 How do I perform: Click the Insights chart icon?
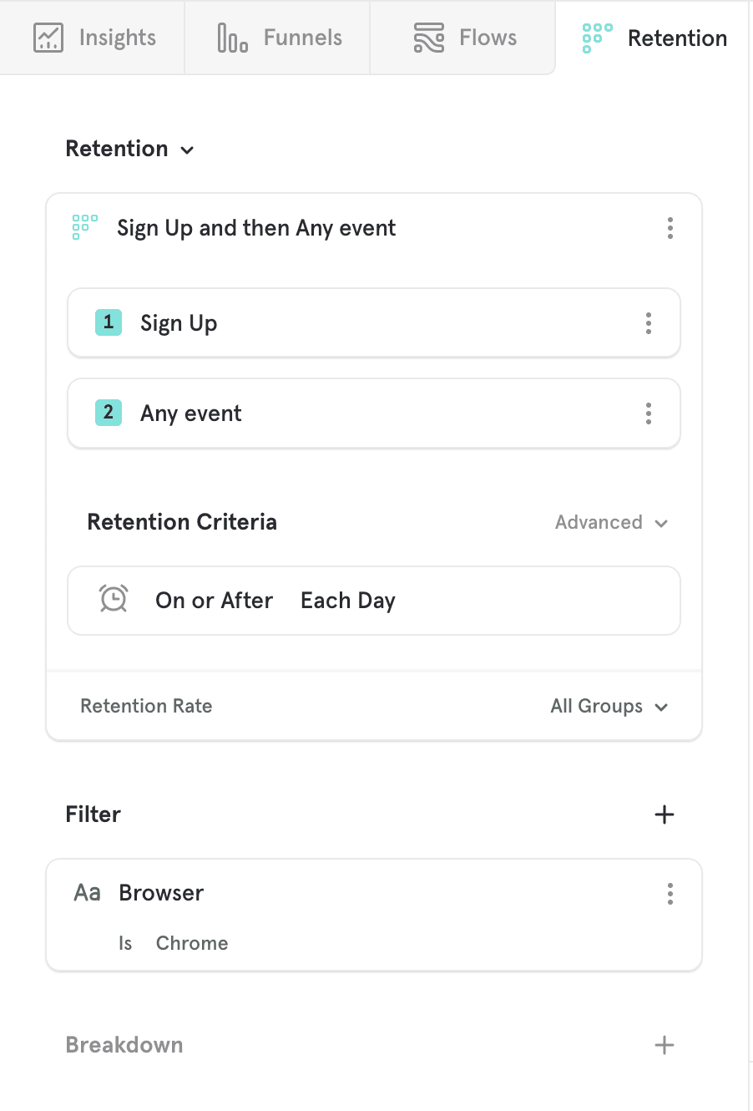[x=48, y=38]
